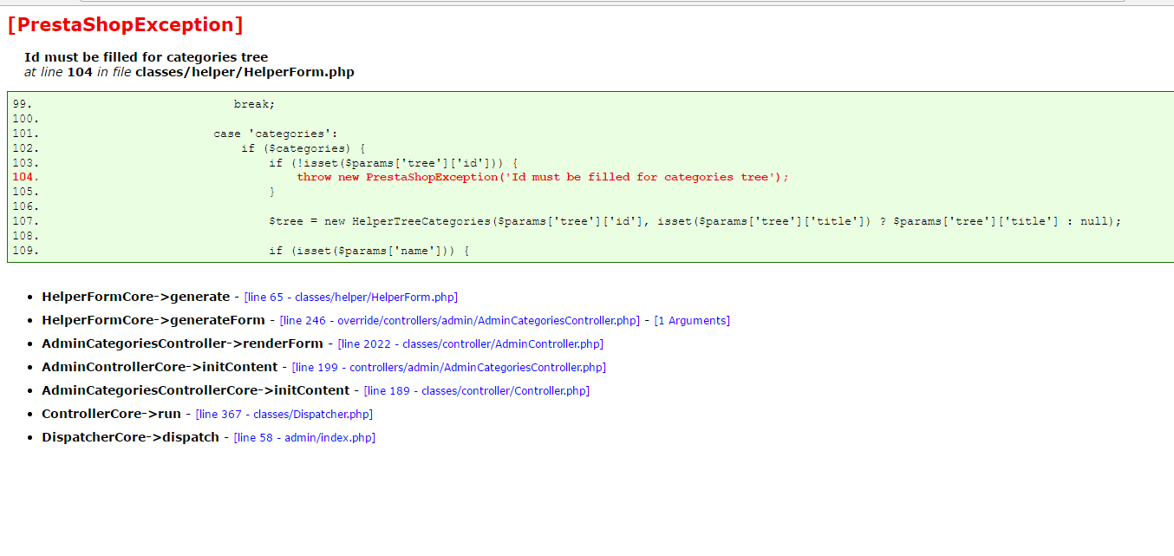Open the admin/index.php line 58 link

(304, 438)
